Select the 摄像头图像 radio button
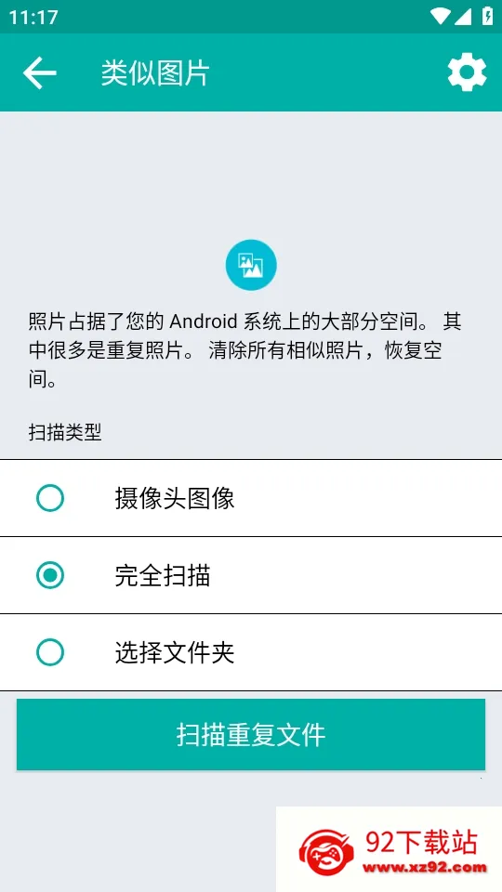Screen dimensions: 502x892 [50, 498]
